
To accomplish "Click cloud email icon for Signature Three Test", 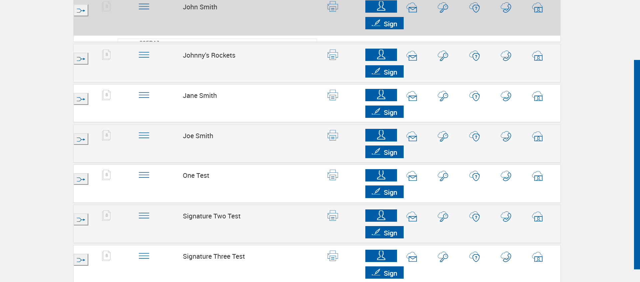I will (x=412, y=257).
